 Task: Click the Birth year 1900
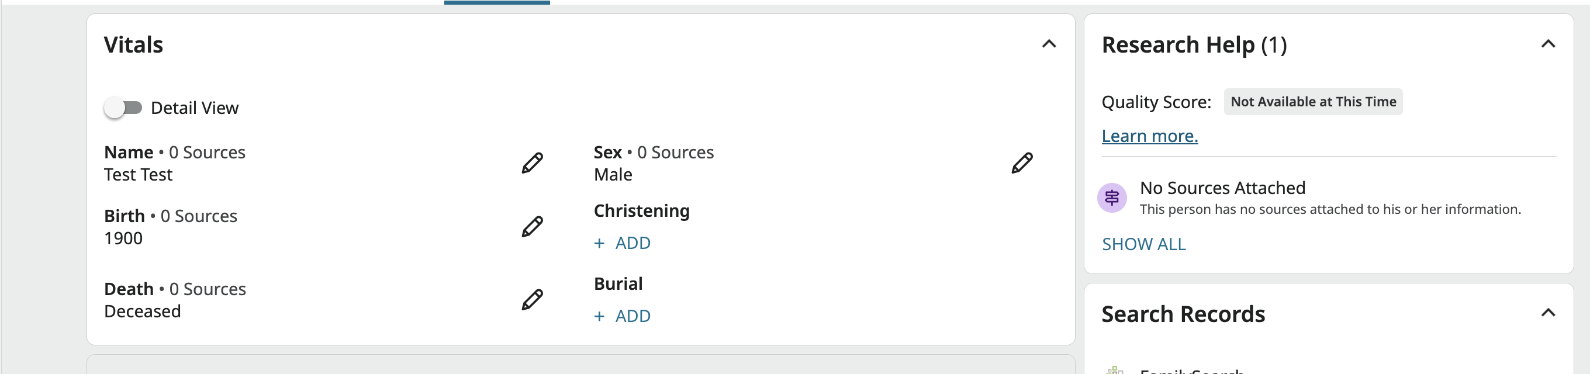[x=123, y=238]
